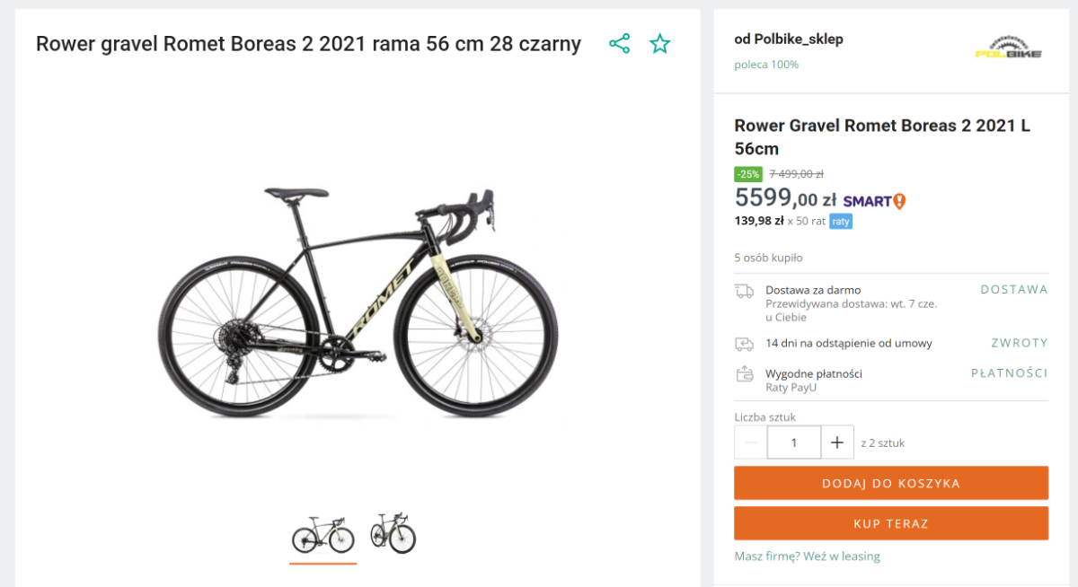Image resolution: width=1078 pixels, height=587 pixels.
Task: Click the returns icon beside 14 dni
Action: [744, 344]
